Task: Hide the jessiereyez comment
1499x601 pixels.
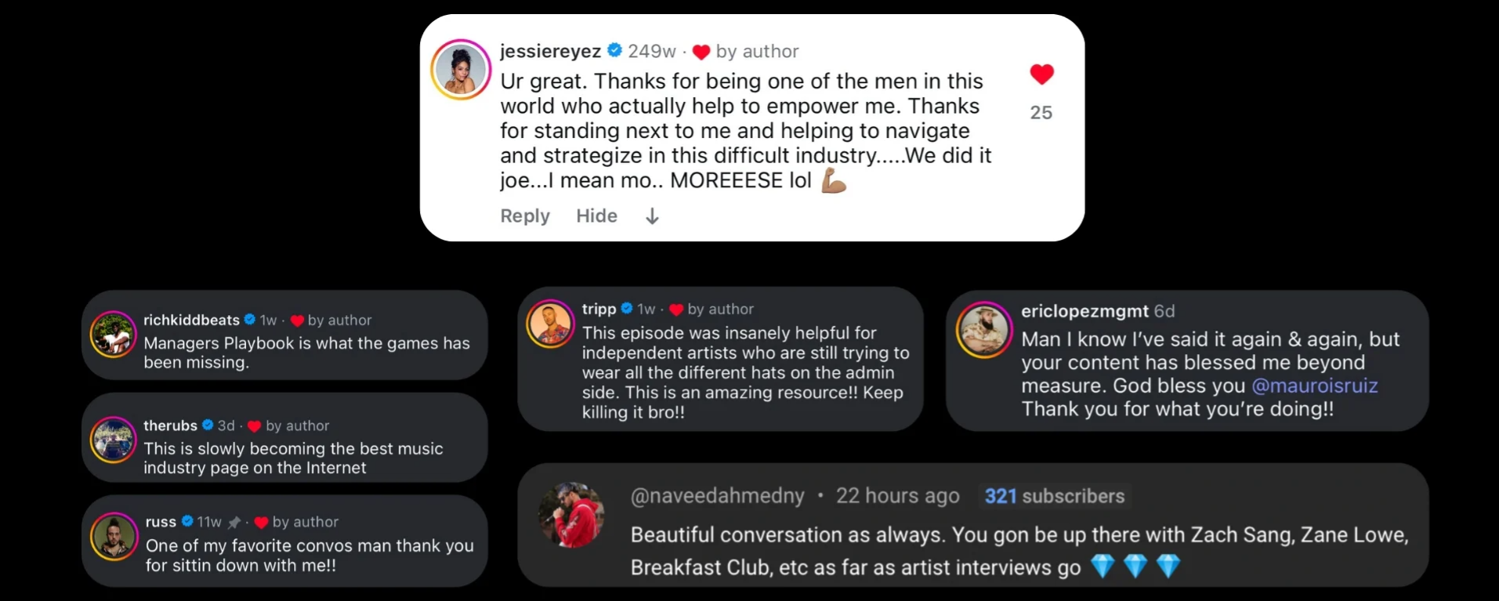Action: point(596,215)
